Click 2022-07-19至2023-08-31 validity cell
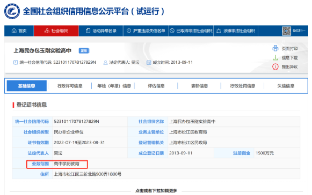 [79, 143]
